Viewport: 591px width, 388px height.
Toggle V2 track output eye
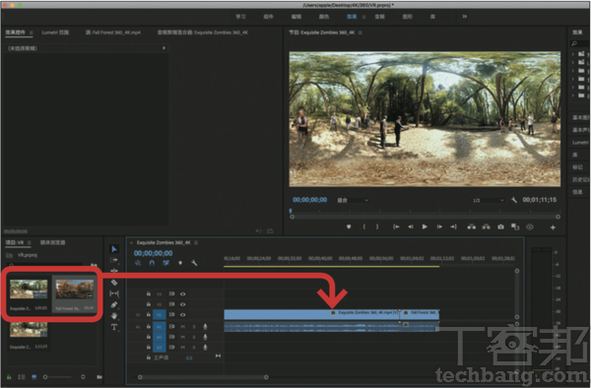coord(183,304)
